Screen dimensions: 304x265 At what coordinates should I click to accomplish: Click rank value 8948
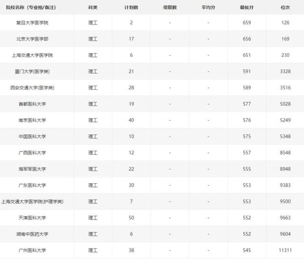tap(285, 169)
